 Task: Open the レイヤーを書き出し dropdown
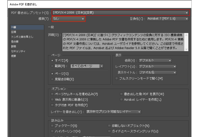pos(113,112)
